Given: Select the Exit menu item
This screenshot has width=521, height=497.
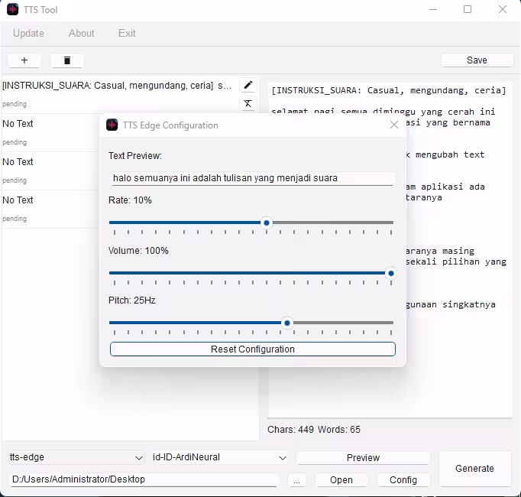Looking at the screenshot, I should tap(127, 33).
